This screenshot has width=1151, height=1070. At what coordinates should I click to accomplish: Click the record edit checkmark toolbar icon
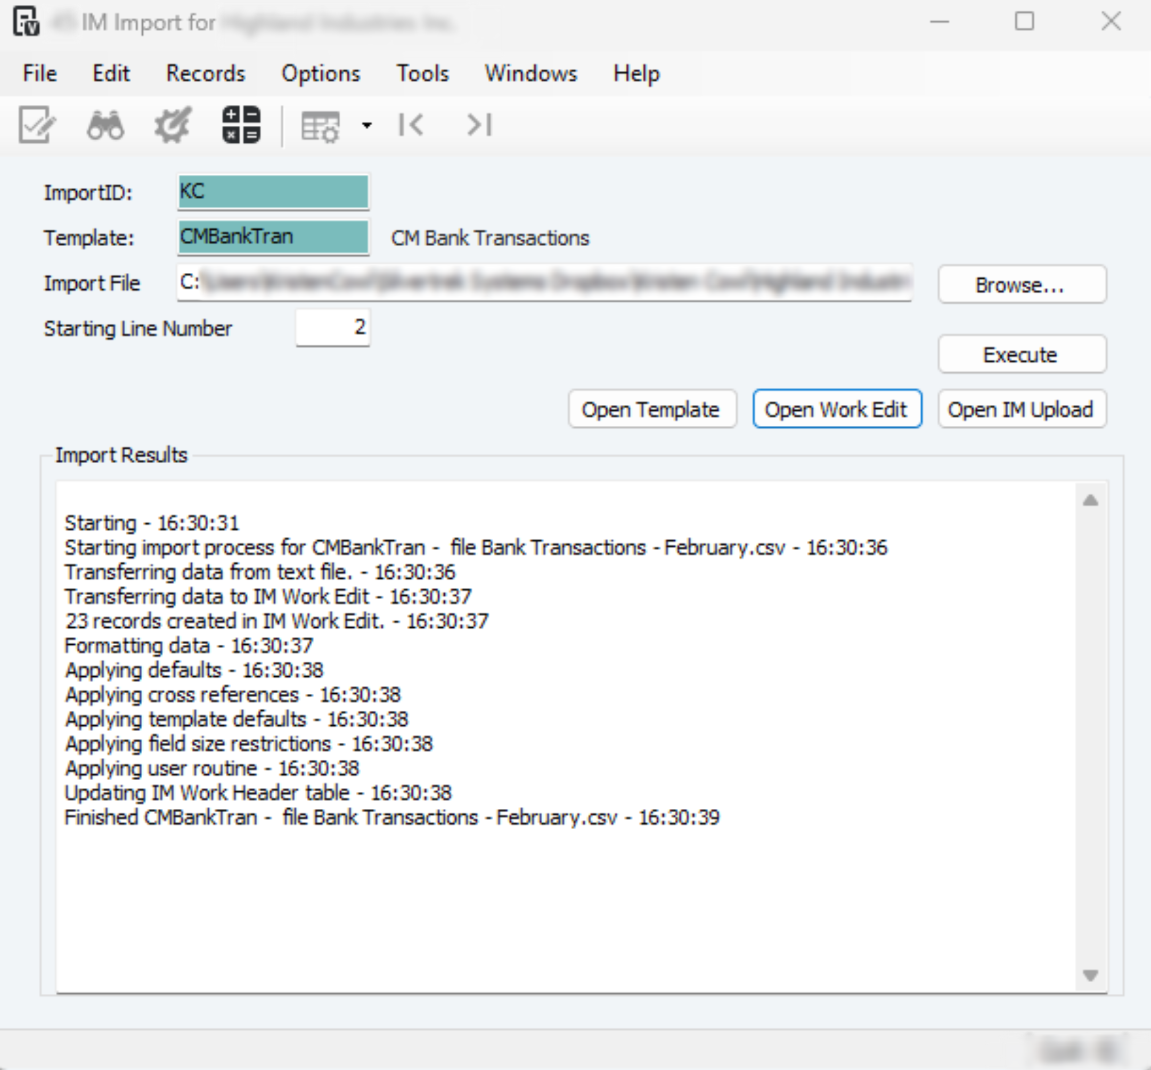(36, 125)
